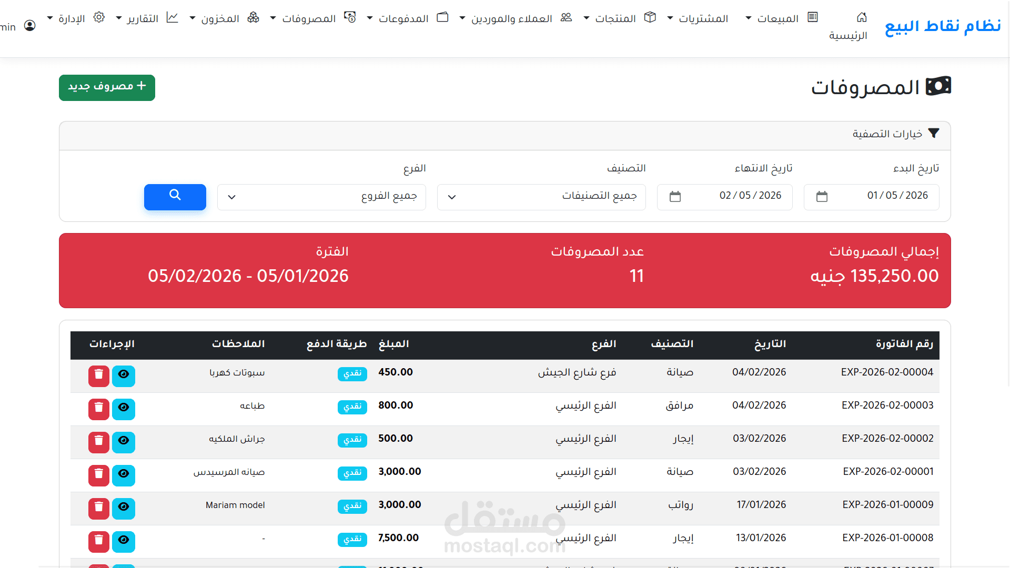Expand the جميع التصنيفات category dropdown

541,197
